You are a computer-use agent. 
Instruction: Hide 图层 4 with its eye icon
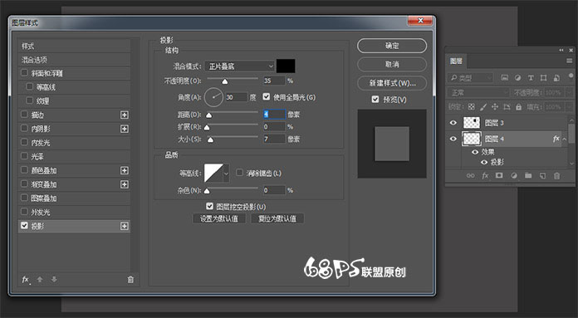[453, 139]
